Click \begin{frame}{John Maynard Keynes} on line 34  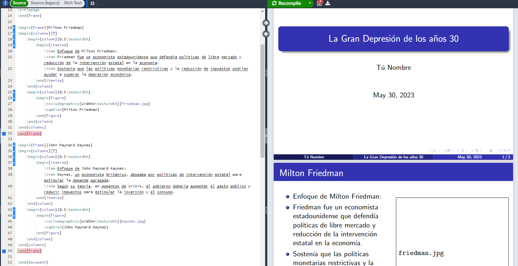point(55,145)
